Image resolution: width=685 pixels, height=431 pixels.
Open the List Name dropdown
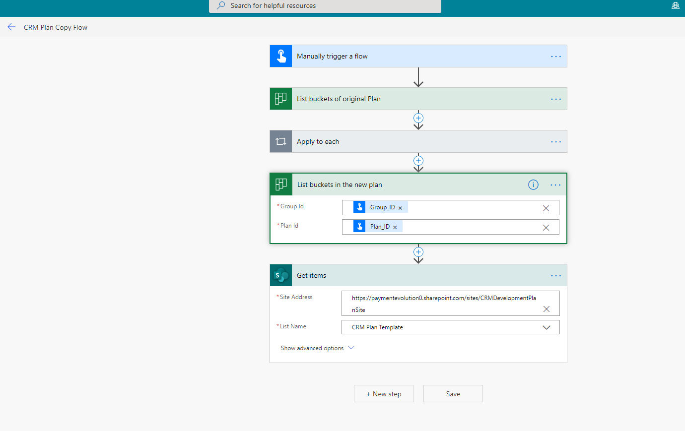pos(546,327)
